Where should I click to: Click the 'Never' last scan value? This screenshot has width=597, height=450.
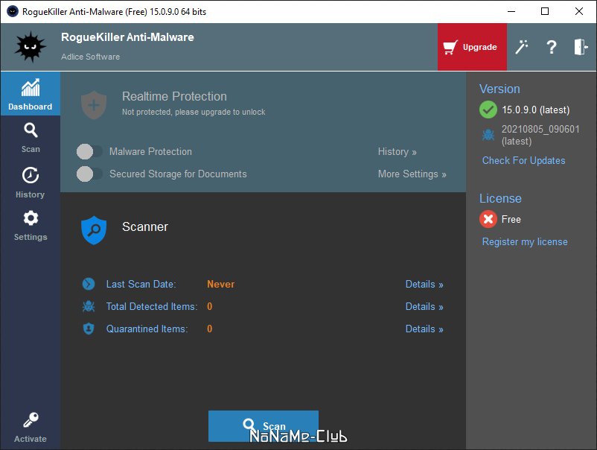tap(221, 285)
